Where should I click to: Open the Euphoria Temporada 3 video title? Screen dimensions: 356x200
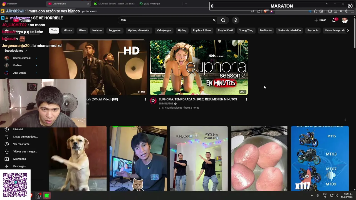coord(198,99)
